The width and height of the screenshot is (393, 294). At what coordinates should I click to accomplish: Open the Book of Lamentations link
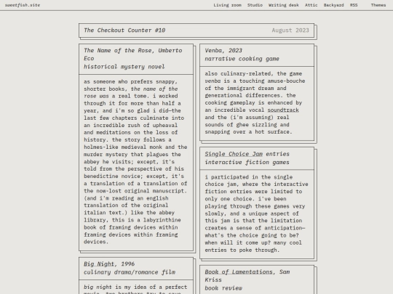(239, 271)
